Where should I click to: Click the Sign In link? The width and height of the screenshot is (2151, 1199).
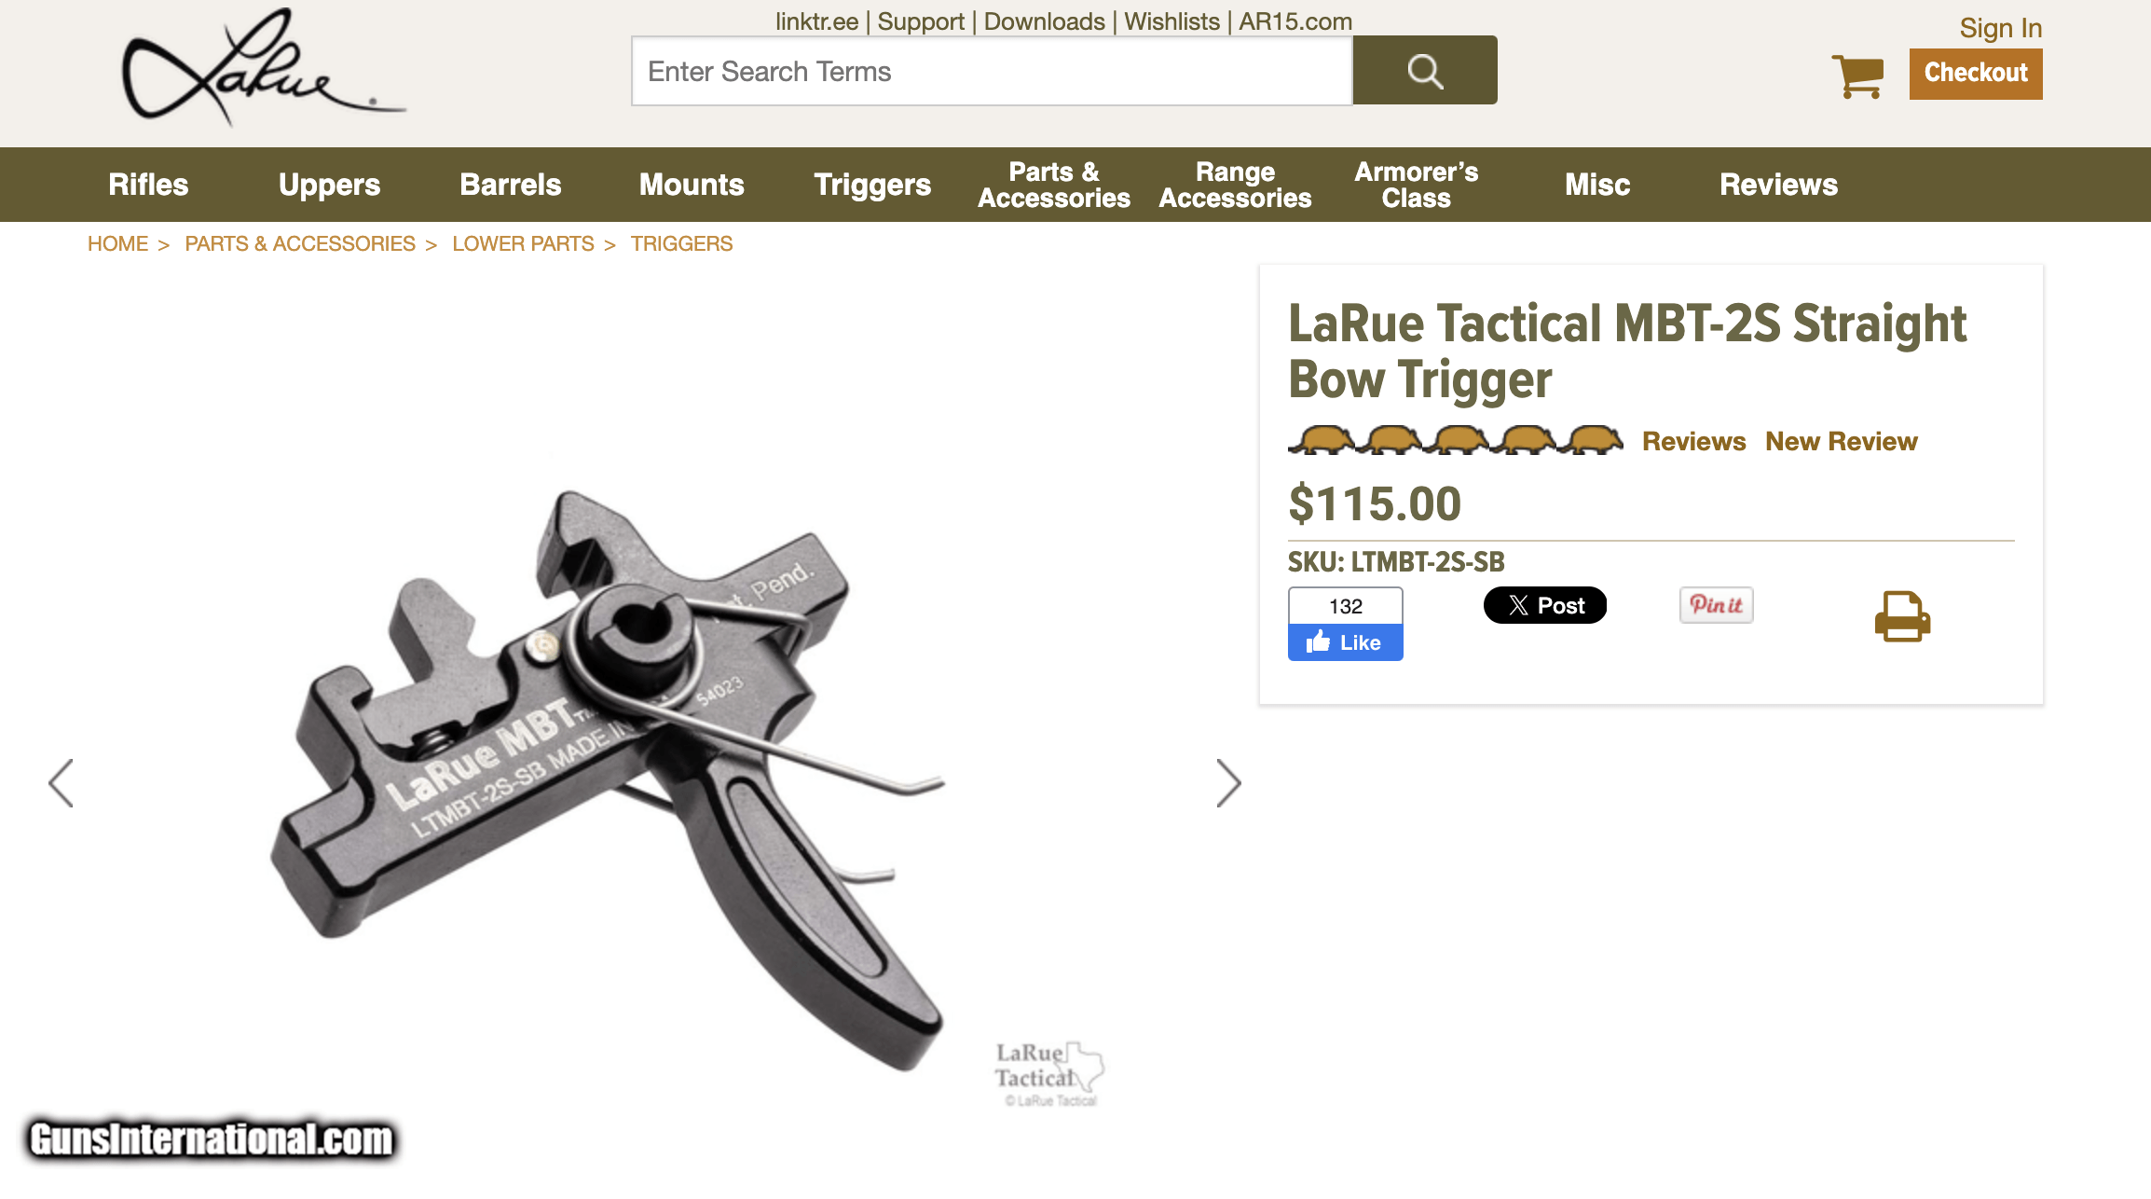[2000, 28]
